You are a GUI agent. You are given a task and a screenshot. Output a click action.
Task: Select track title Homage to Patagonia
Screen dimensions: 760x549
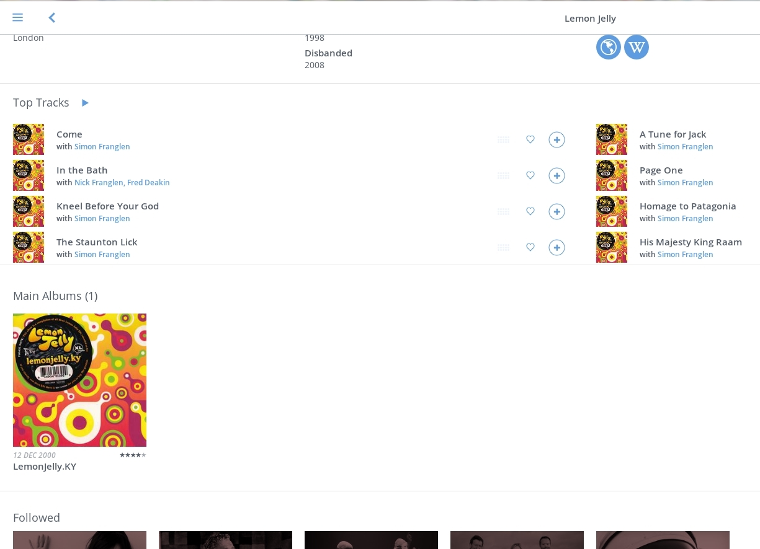pos(688,206)
